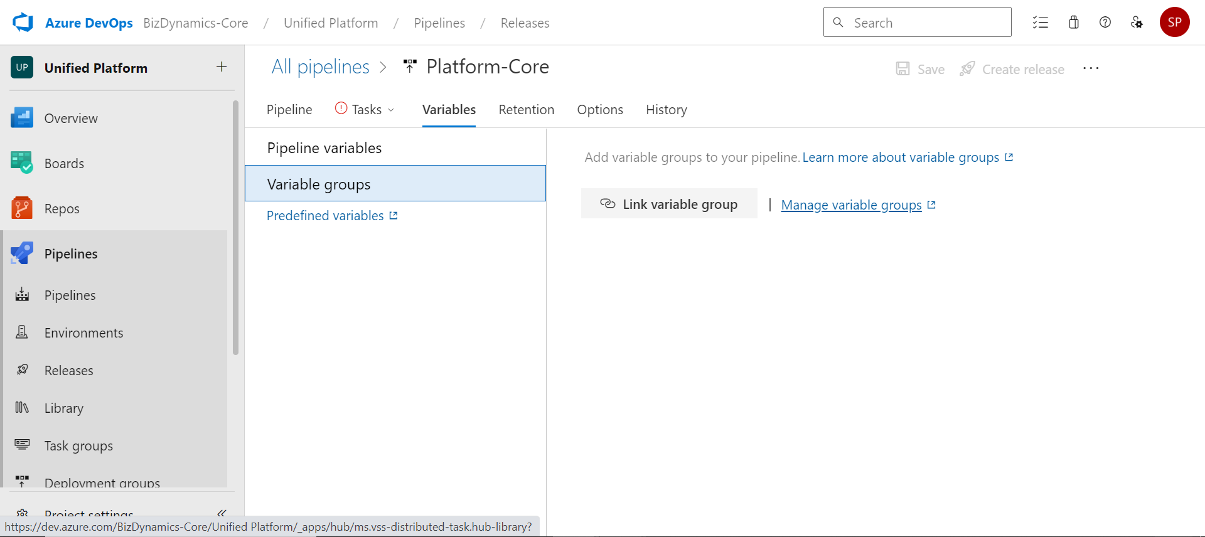The image size is (1205, 537).
Task: Collapse the sidebar with the double-chevron icon
Action: tap(221, 513)
